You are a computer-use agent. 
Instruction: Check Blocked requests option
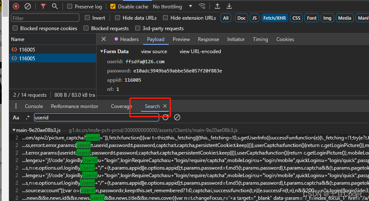coord(86,28)
